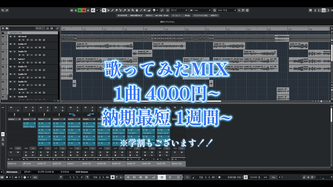Click the Audio 01_30 audio clip
This screenshot has height=187, width=333.
tap(169, 46)
